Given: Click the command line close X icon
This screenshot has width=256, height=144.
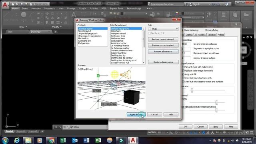Looking at the screenshot, I should [56, 127].
